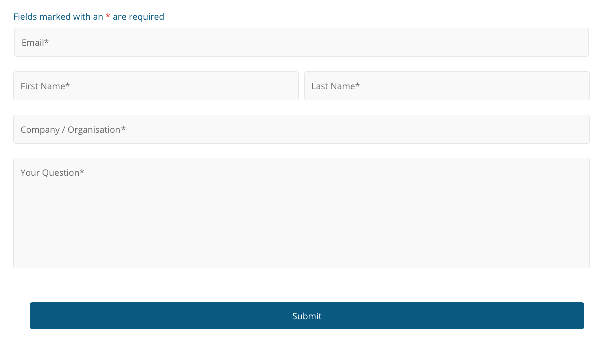The width and height of the screenshot is (602, 341).
Task: Click the 'First Name*' placeholder text
Action: click(x=45, y=86)
